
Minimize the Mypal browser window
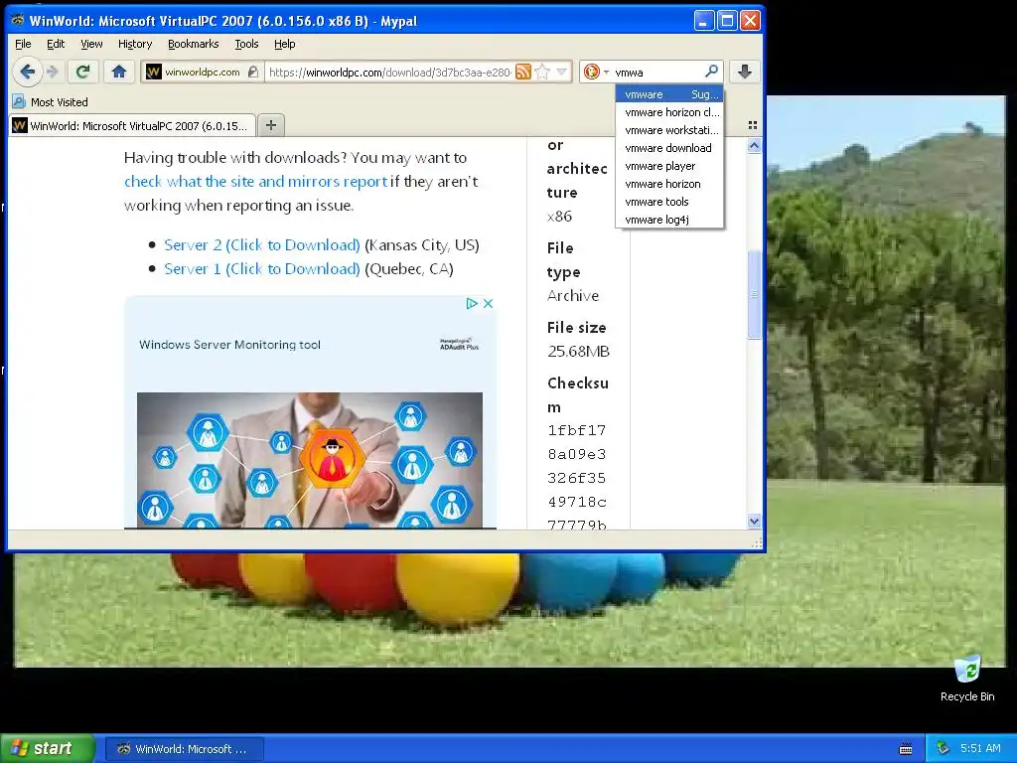(704, 21)
